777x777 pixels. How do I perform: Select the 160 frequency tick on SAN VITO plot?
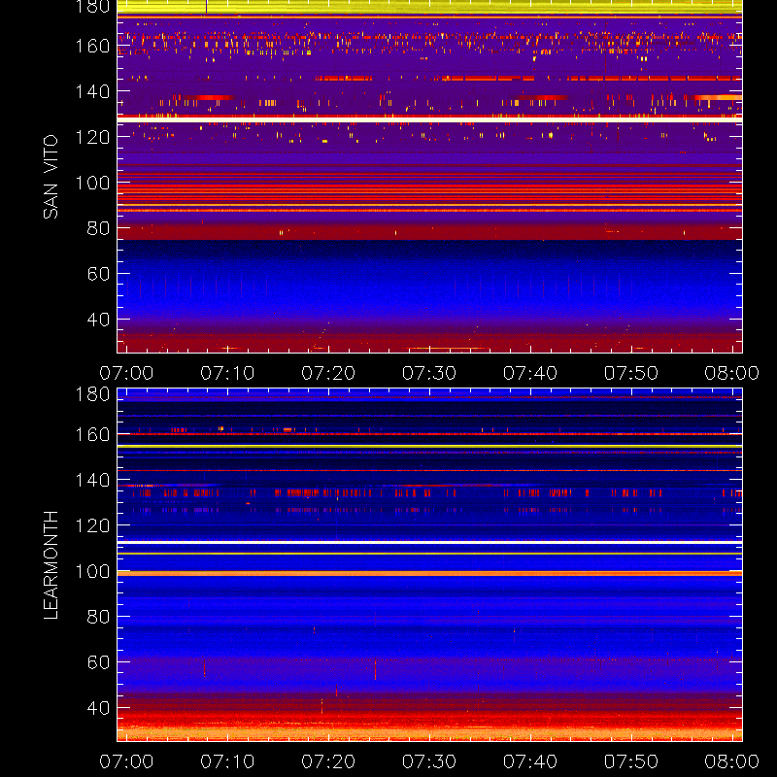point(92,46)
